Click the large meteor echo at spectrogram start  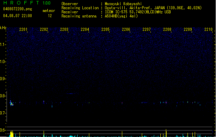(11, 103)
